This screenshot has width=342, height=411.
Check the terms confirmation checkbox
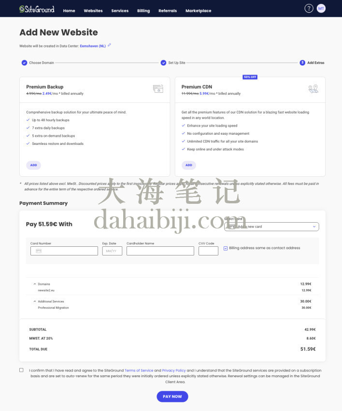coord(21,370)
